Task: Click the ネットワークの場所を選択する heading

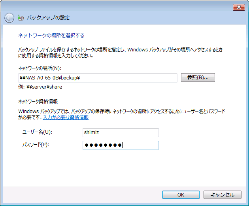Action: [51, 35]
